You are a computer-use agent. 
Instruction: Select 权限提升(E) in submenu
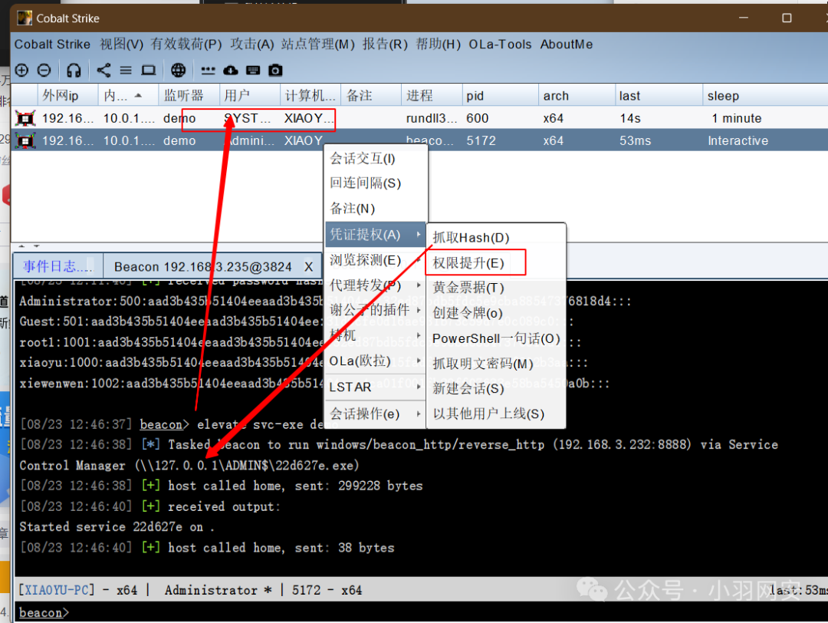pos(496,262)
